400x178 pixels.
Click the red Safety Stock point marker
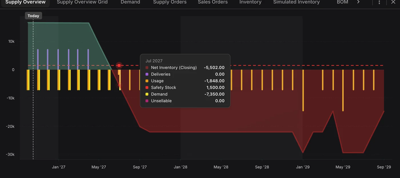pos(119,66)
